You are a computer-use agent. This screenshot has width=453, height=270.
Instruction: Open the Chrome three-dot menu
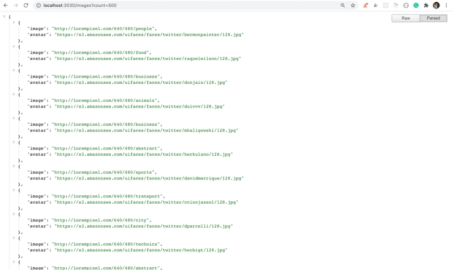(x=446, y=5)
